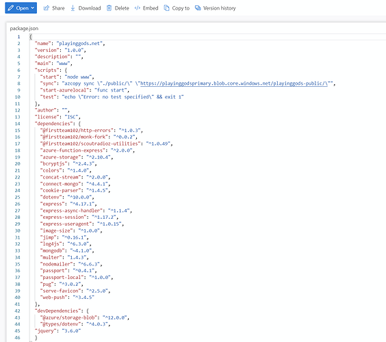This screenshot has height=342, width=386.
Task: Click the "author" key text
Action: (x=46, y=110)
